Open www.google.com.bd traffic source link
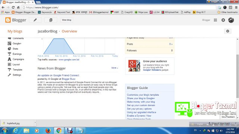This screenshot has width=239, height=134. [x=69, y=60]
